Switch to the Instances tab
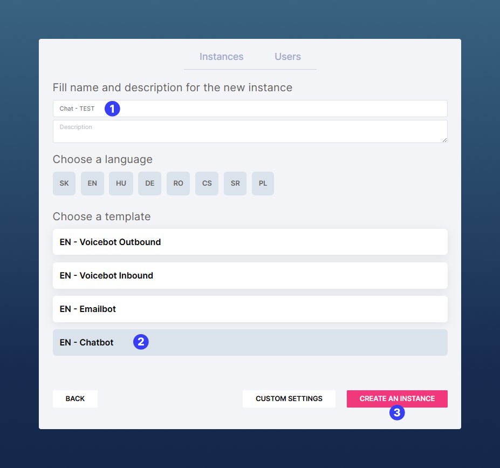The height and width of the screenshot is (468, 500). (x=221, y=57)
